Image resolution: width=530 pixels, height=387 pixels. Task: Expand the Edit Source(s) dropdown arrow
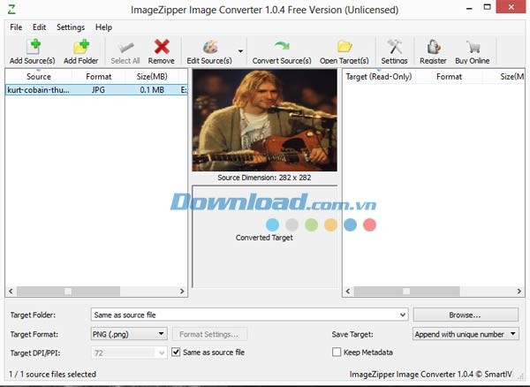click(x=240, y=51)
